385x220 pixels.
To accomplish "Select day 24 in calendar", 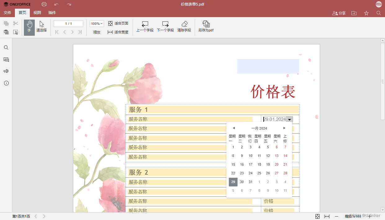I will 251,173.
